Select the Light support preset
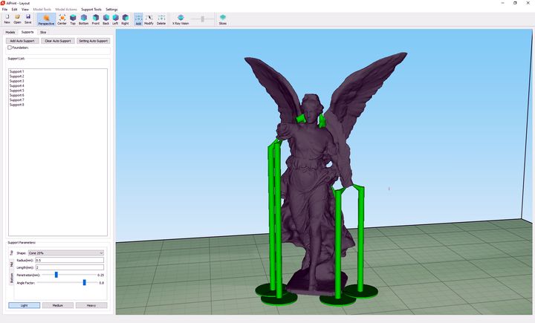 pyautogui.click(x=25, y=305)
